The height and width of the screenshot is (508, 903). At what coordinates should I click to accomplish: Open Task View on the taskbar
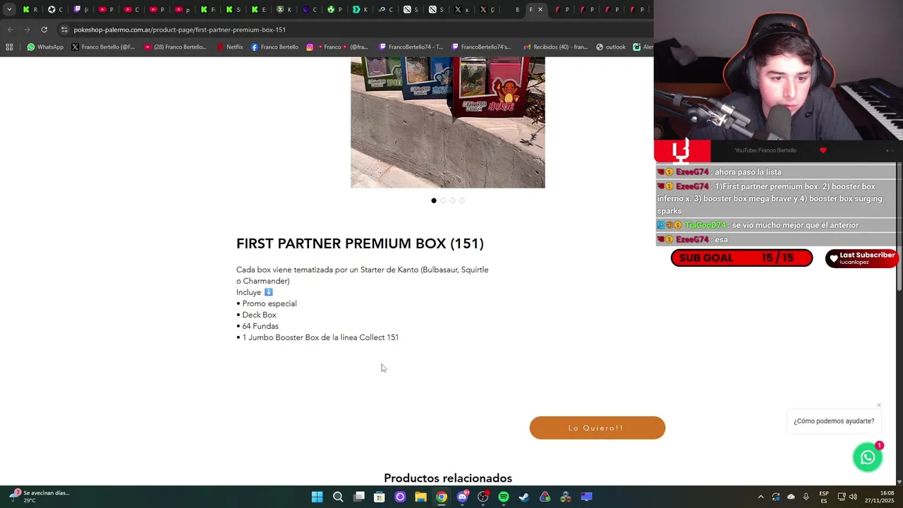(x=359, y=497)
